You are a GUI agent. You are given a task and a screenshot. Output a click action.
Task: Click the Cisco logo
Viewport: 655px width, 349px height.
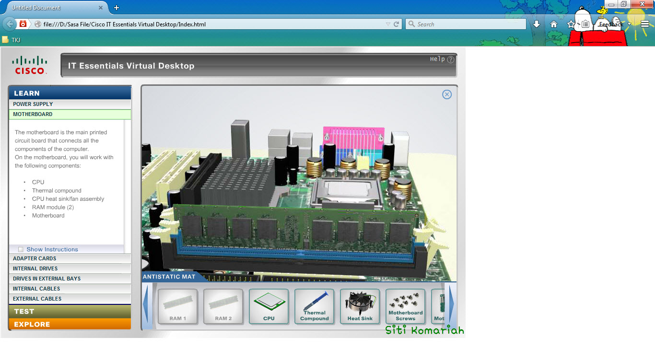[x=29, y=65]
